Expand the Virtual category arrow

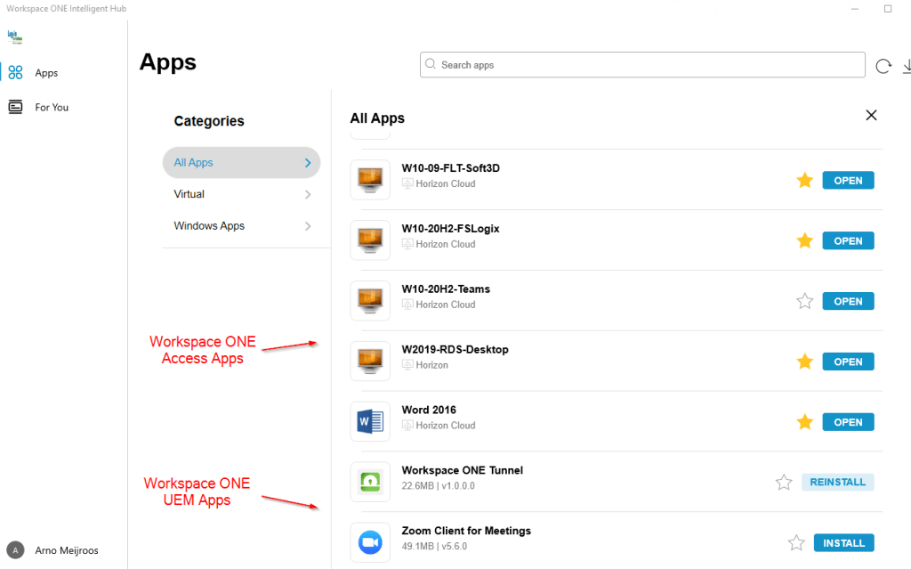pyautogui.click(x=308, y=194)
